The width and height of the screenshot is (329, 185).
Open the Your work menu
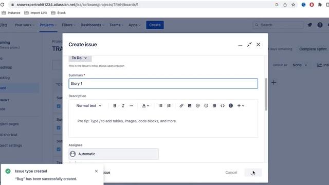24,25
